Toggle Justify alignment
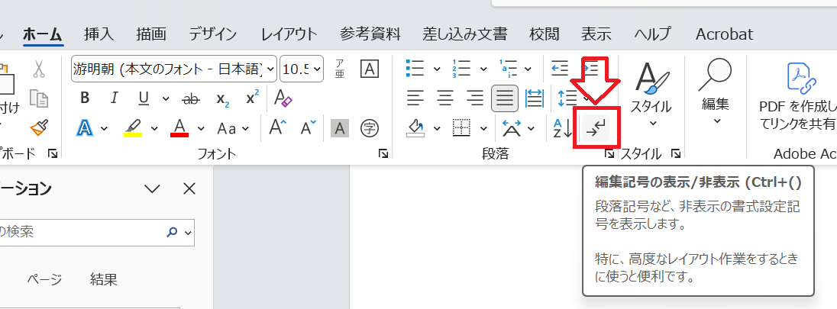Viewport: 837px width, 309px height. click(x=505, y=98)
